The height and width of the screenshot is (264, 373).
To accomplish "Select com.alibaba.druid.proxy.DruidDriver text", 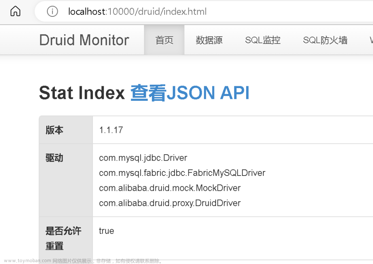I will click(170, 203).
